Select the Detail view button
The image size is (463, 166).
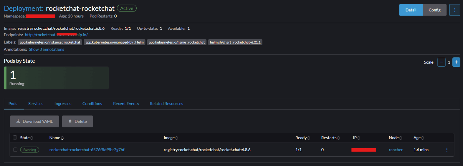pyautogui.click(x=411, y=10)
